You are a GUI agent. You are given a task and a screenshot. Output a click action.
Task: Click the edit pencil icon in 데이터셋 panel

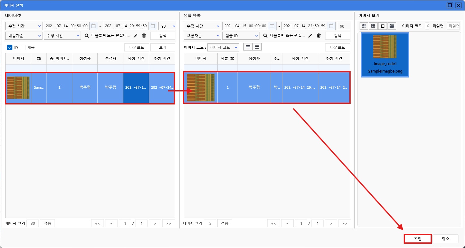[x=135, y=35]
